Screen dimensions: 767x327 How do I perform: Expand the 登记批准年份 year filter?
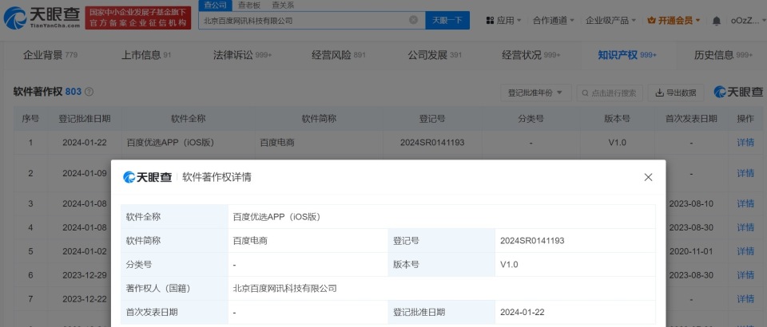pyautogui.click(x=535, y=93)
